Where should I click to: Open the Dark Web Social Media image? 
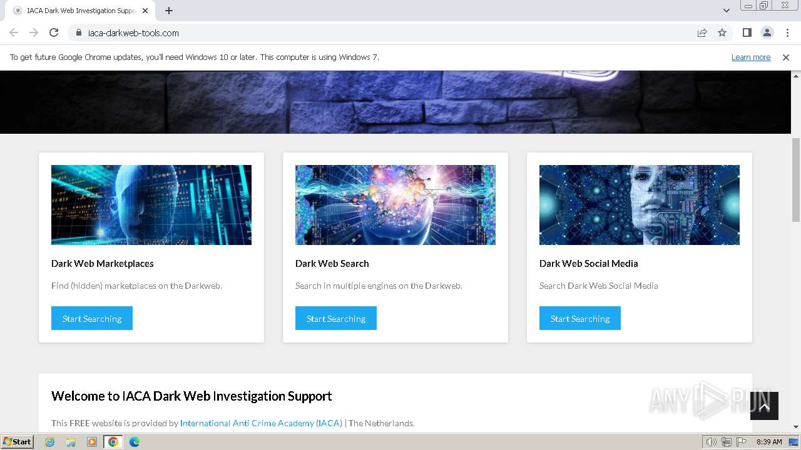pyautogui.click(x=640, y=205)
